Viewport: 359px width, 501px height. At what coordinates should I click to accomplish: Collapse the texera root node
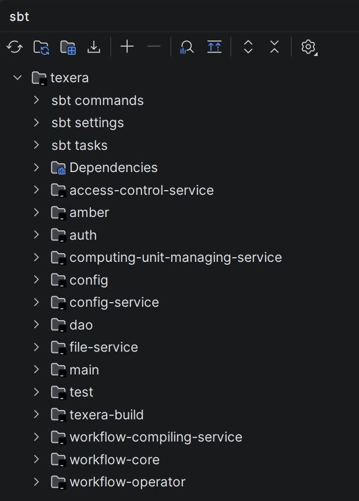(x=17, y=78)
